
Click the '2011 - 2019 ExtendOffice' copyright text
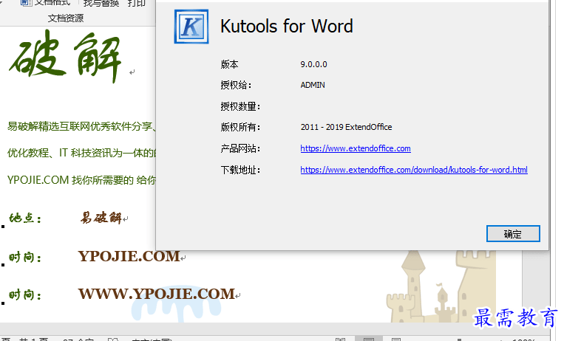[346, 127]
